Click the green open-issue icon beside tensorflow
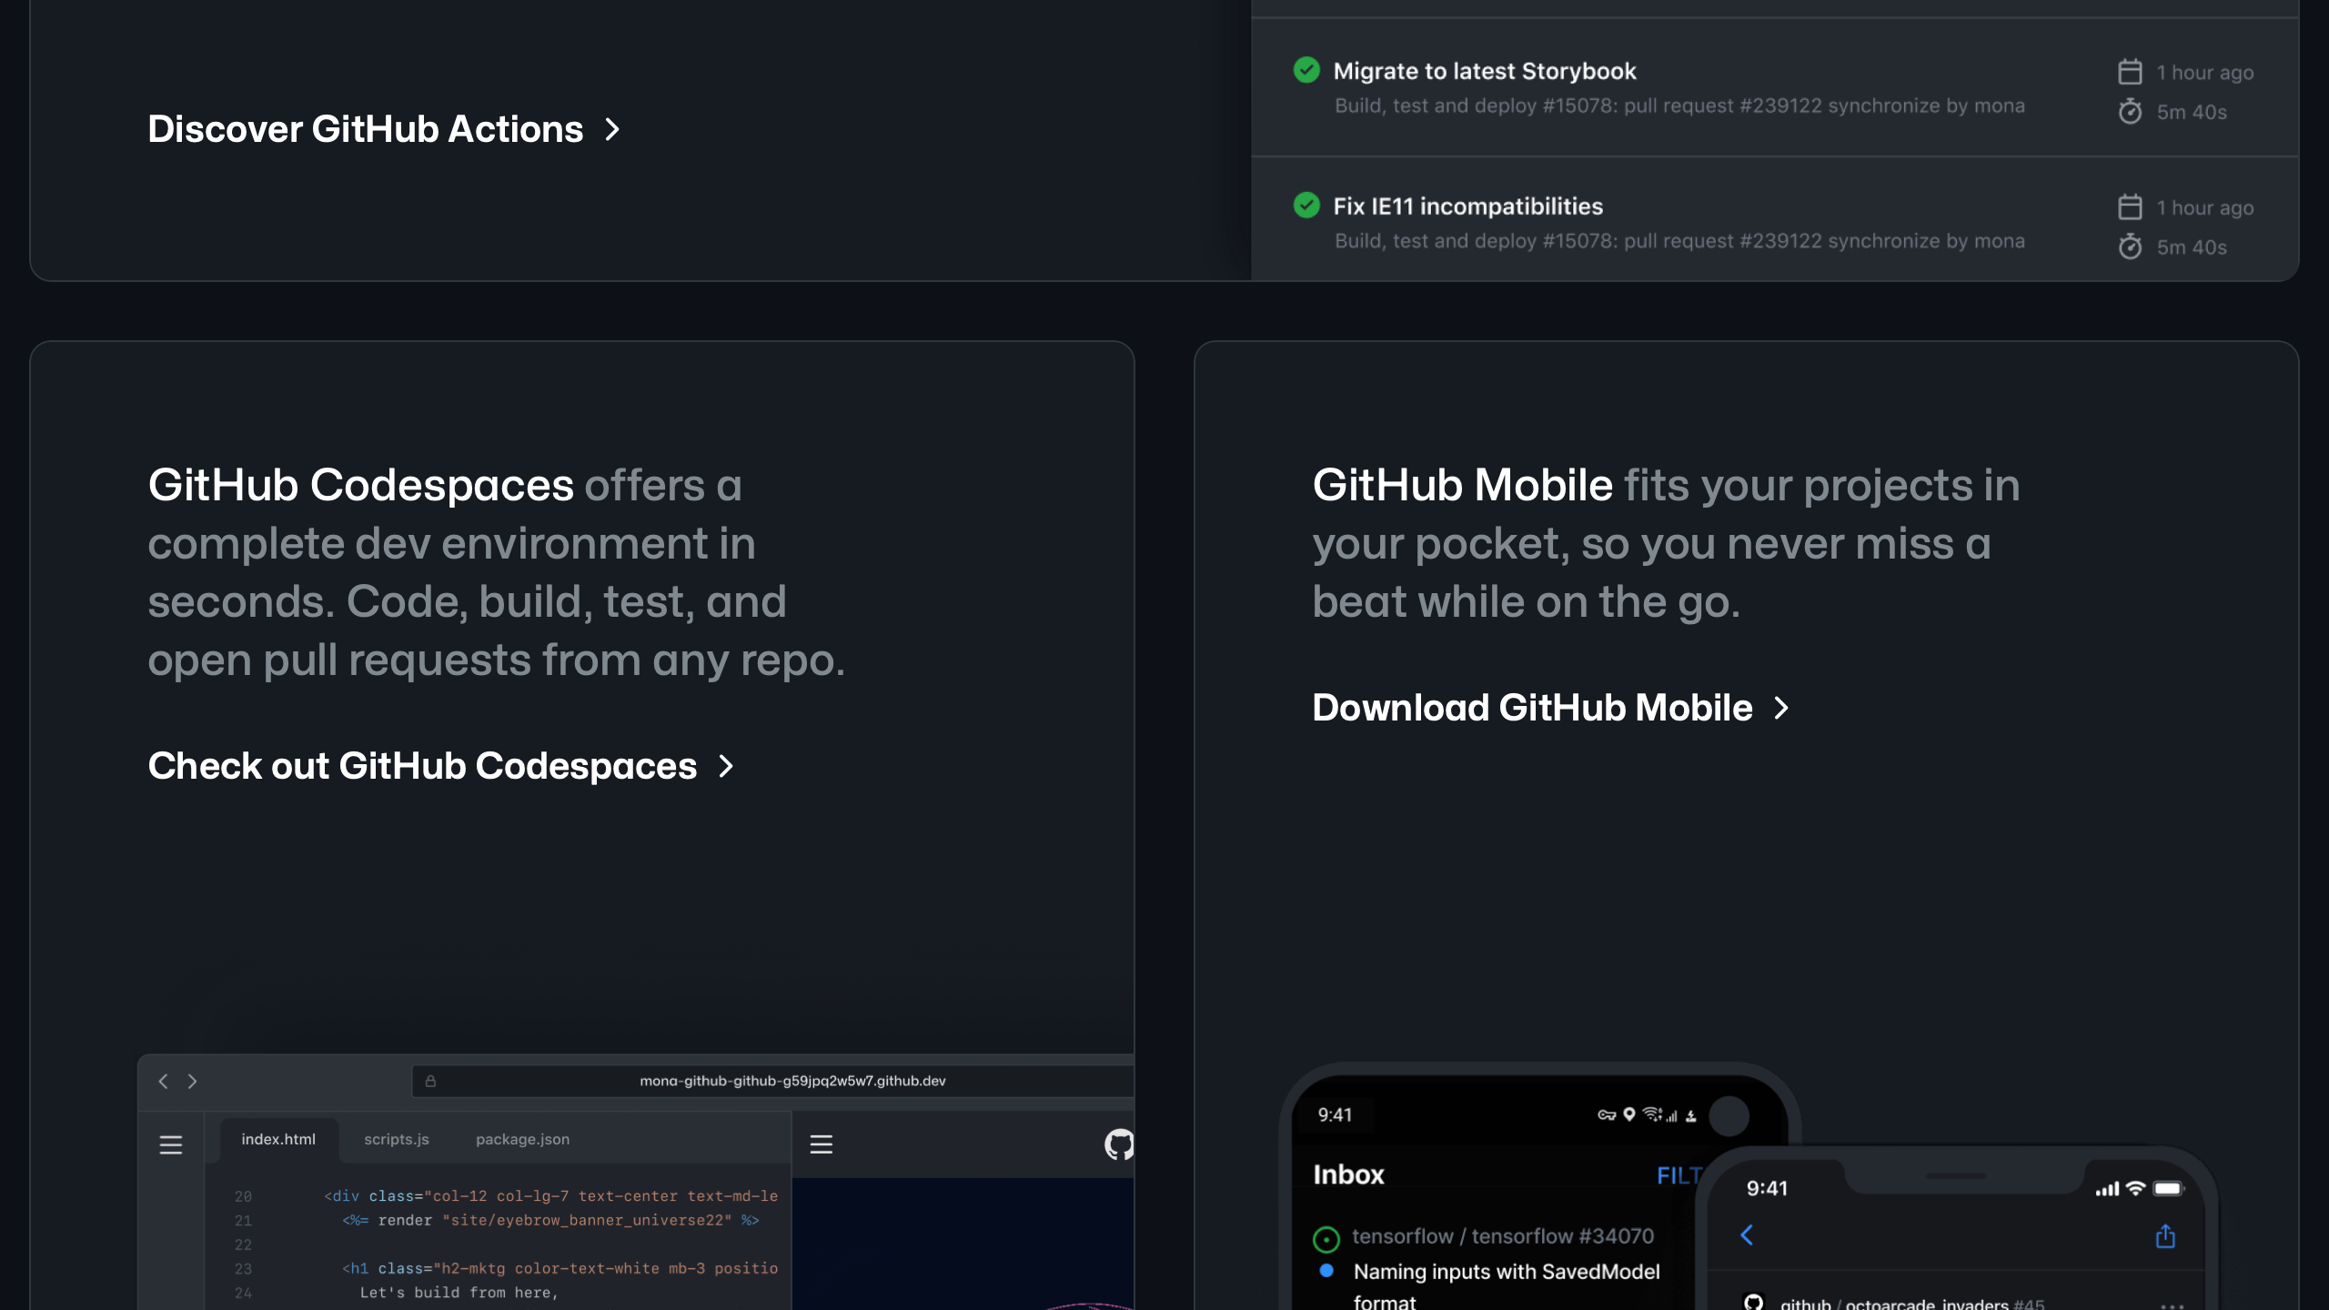Viewport: 2329px width, 1310px height. [x=1326, y=1238]
